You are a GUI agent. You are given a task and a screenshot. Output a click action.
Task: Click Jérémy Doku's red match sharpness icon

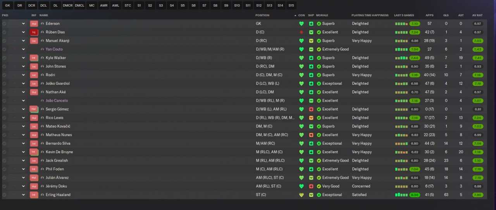click(311, 186)
